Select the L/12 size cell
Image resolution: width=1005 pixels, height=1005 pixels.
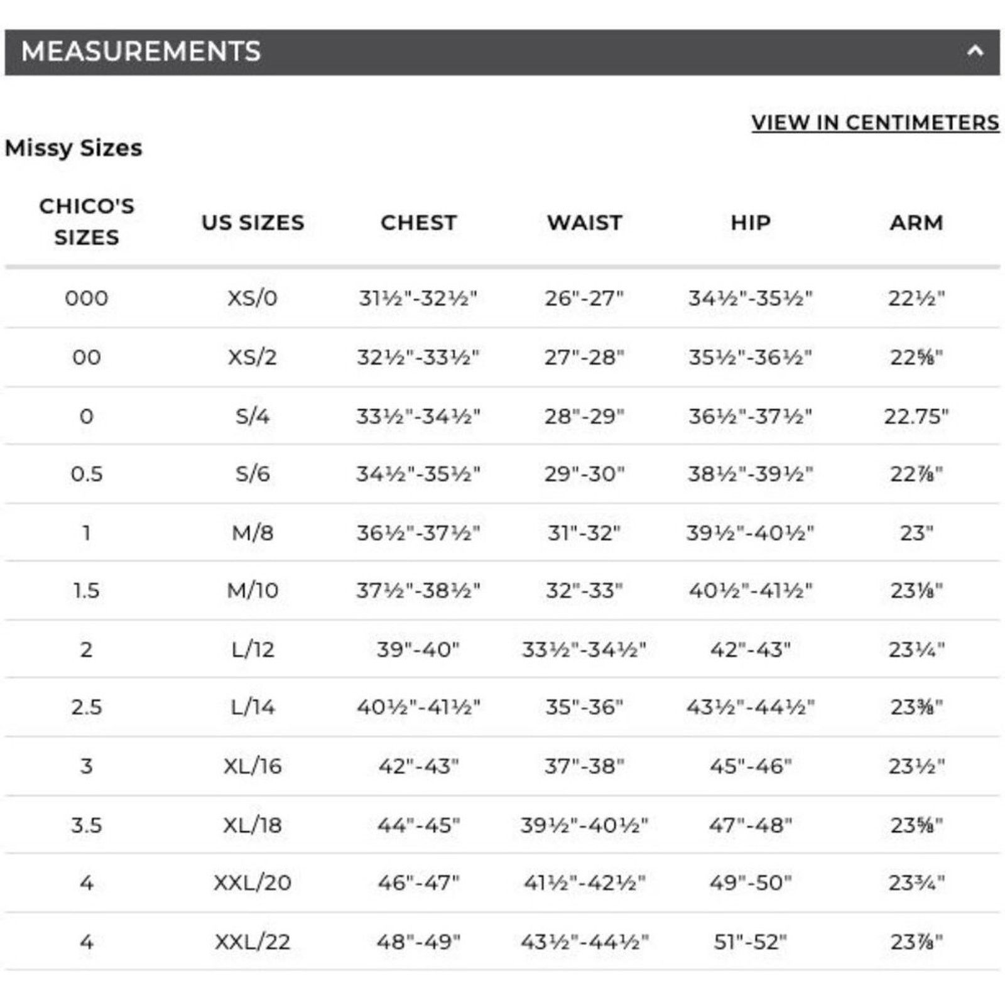point(253,649)
